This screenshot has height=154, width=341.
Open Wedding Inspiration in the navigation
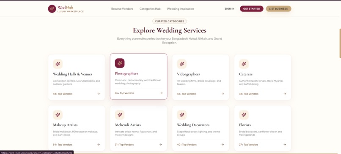[180, 9]
